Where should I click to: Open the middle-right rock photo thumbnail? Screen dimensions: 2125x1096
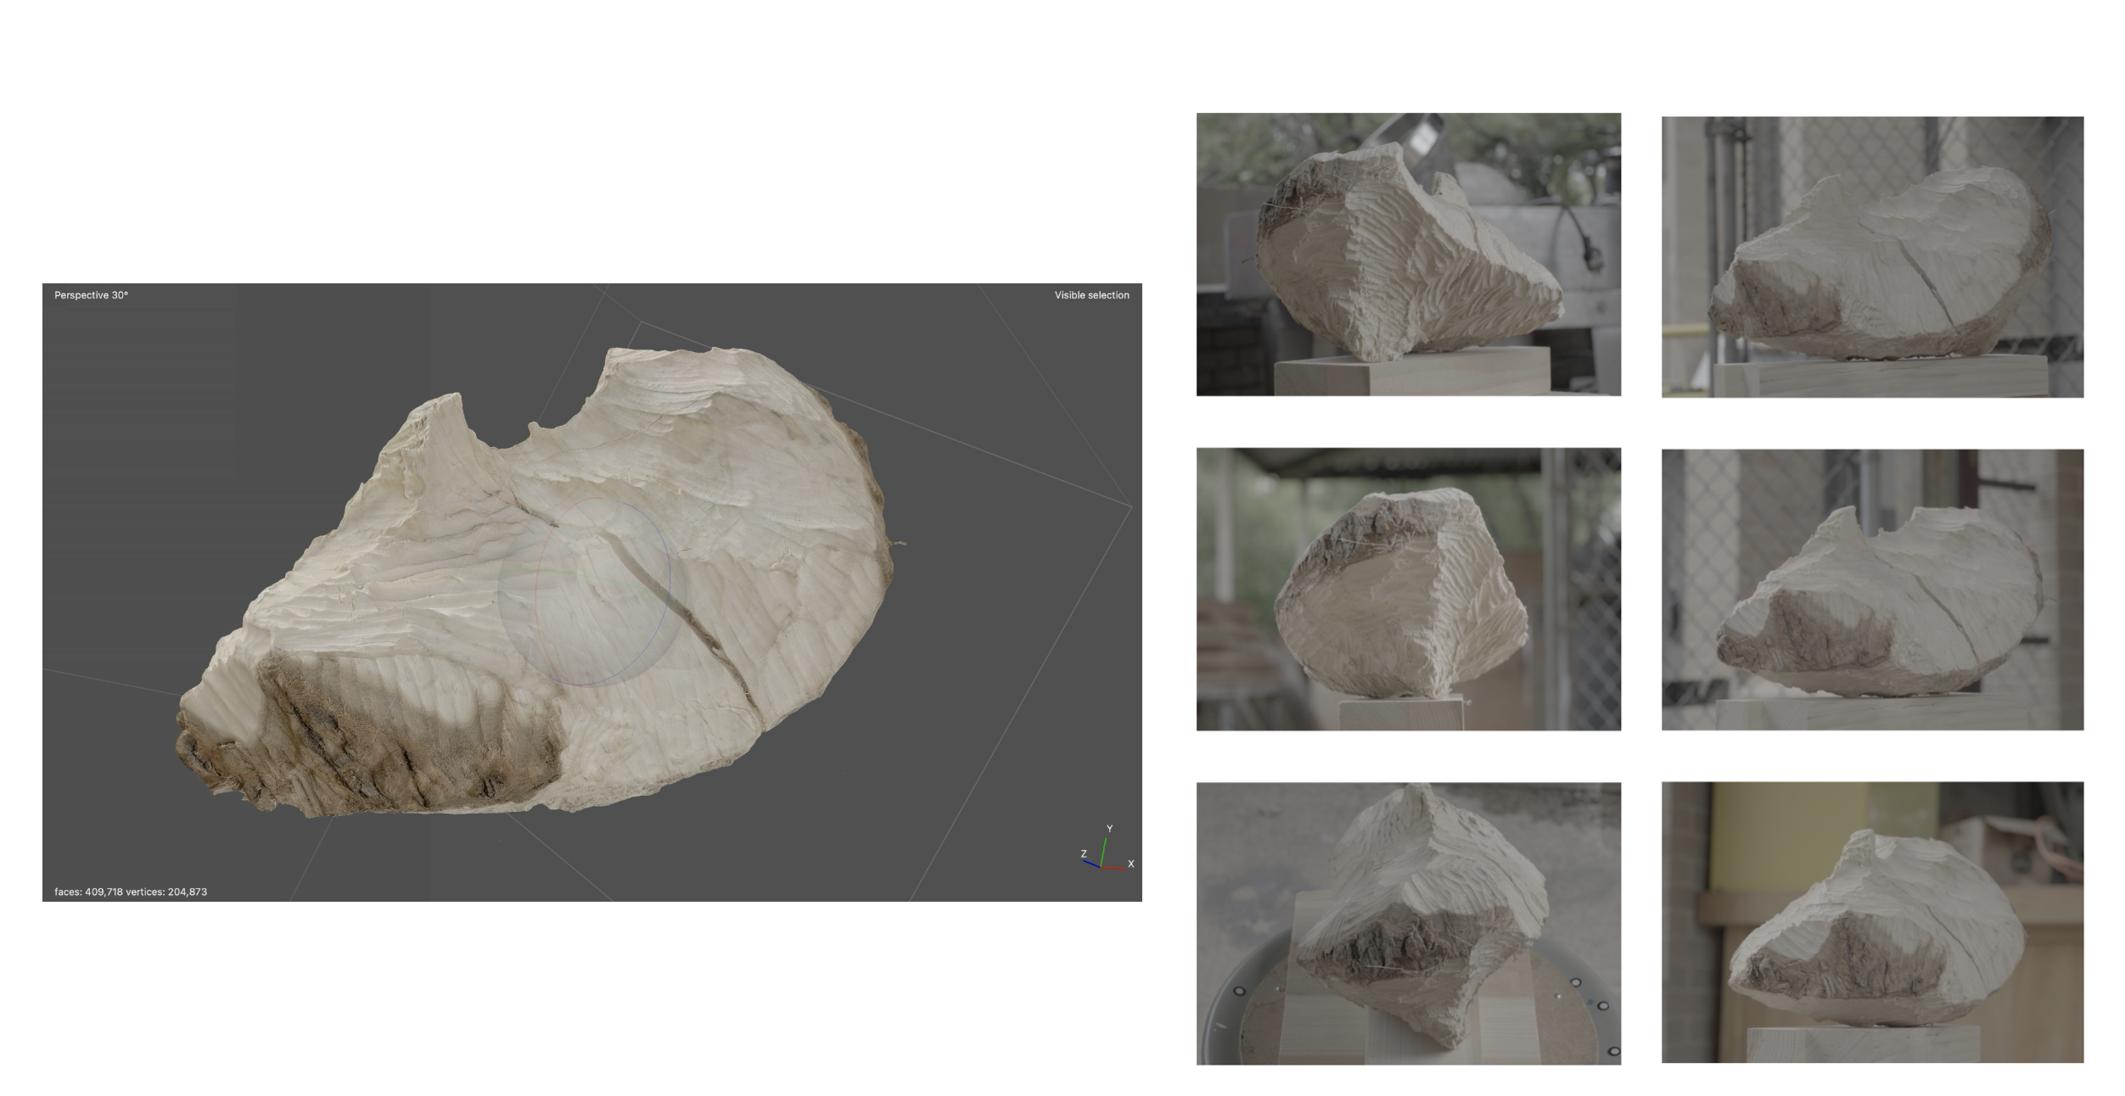[1872, 590]
